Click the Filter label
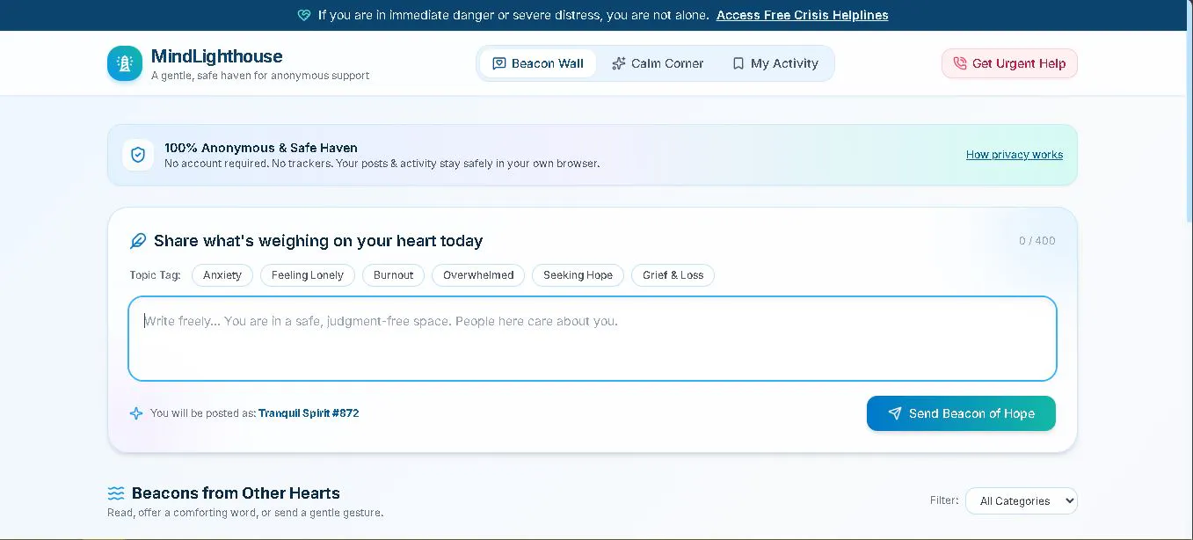 point(944,500)
